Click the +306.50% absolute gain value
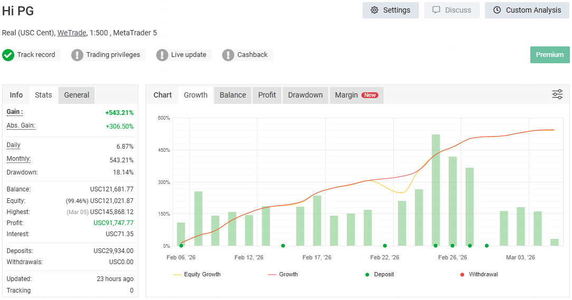The image size is (572, 300). 119,127
